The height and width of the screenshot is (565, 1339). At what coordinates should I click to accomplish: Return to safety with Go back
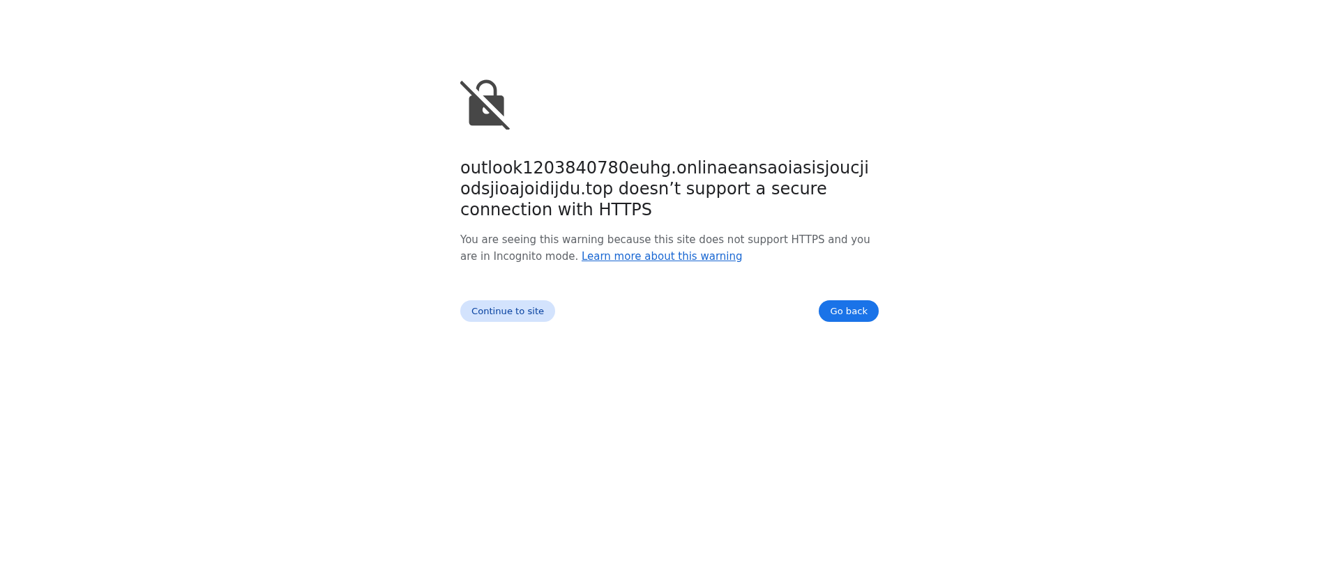pyautogui.click(x=849, y=311)
